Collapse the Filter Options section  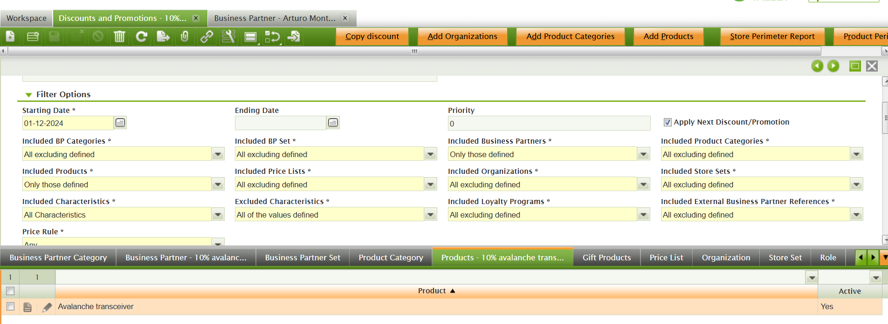[x=29, y=95]
